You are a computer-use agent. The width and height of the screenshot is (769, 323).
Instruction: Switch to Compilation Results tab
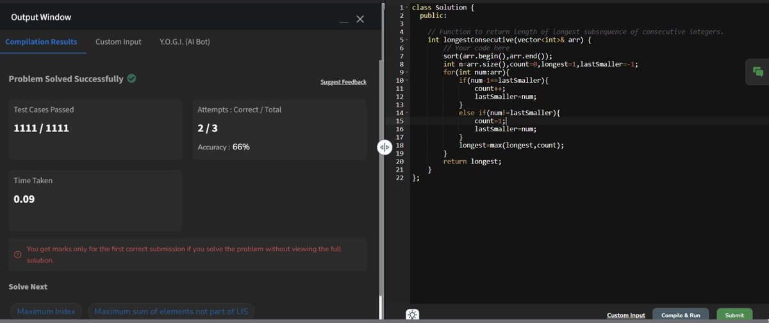(41, 42)
